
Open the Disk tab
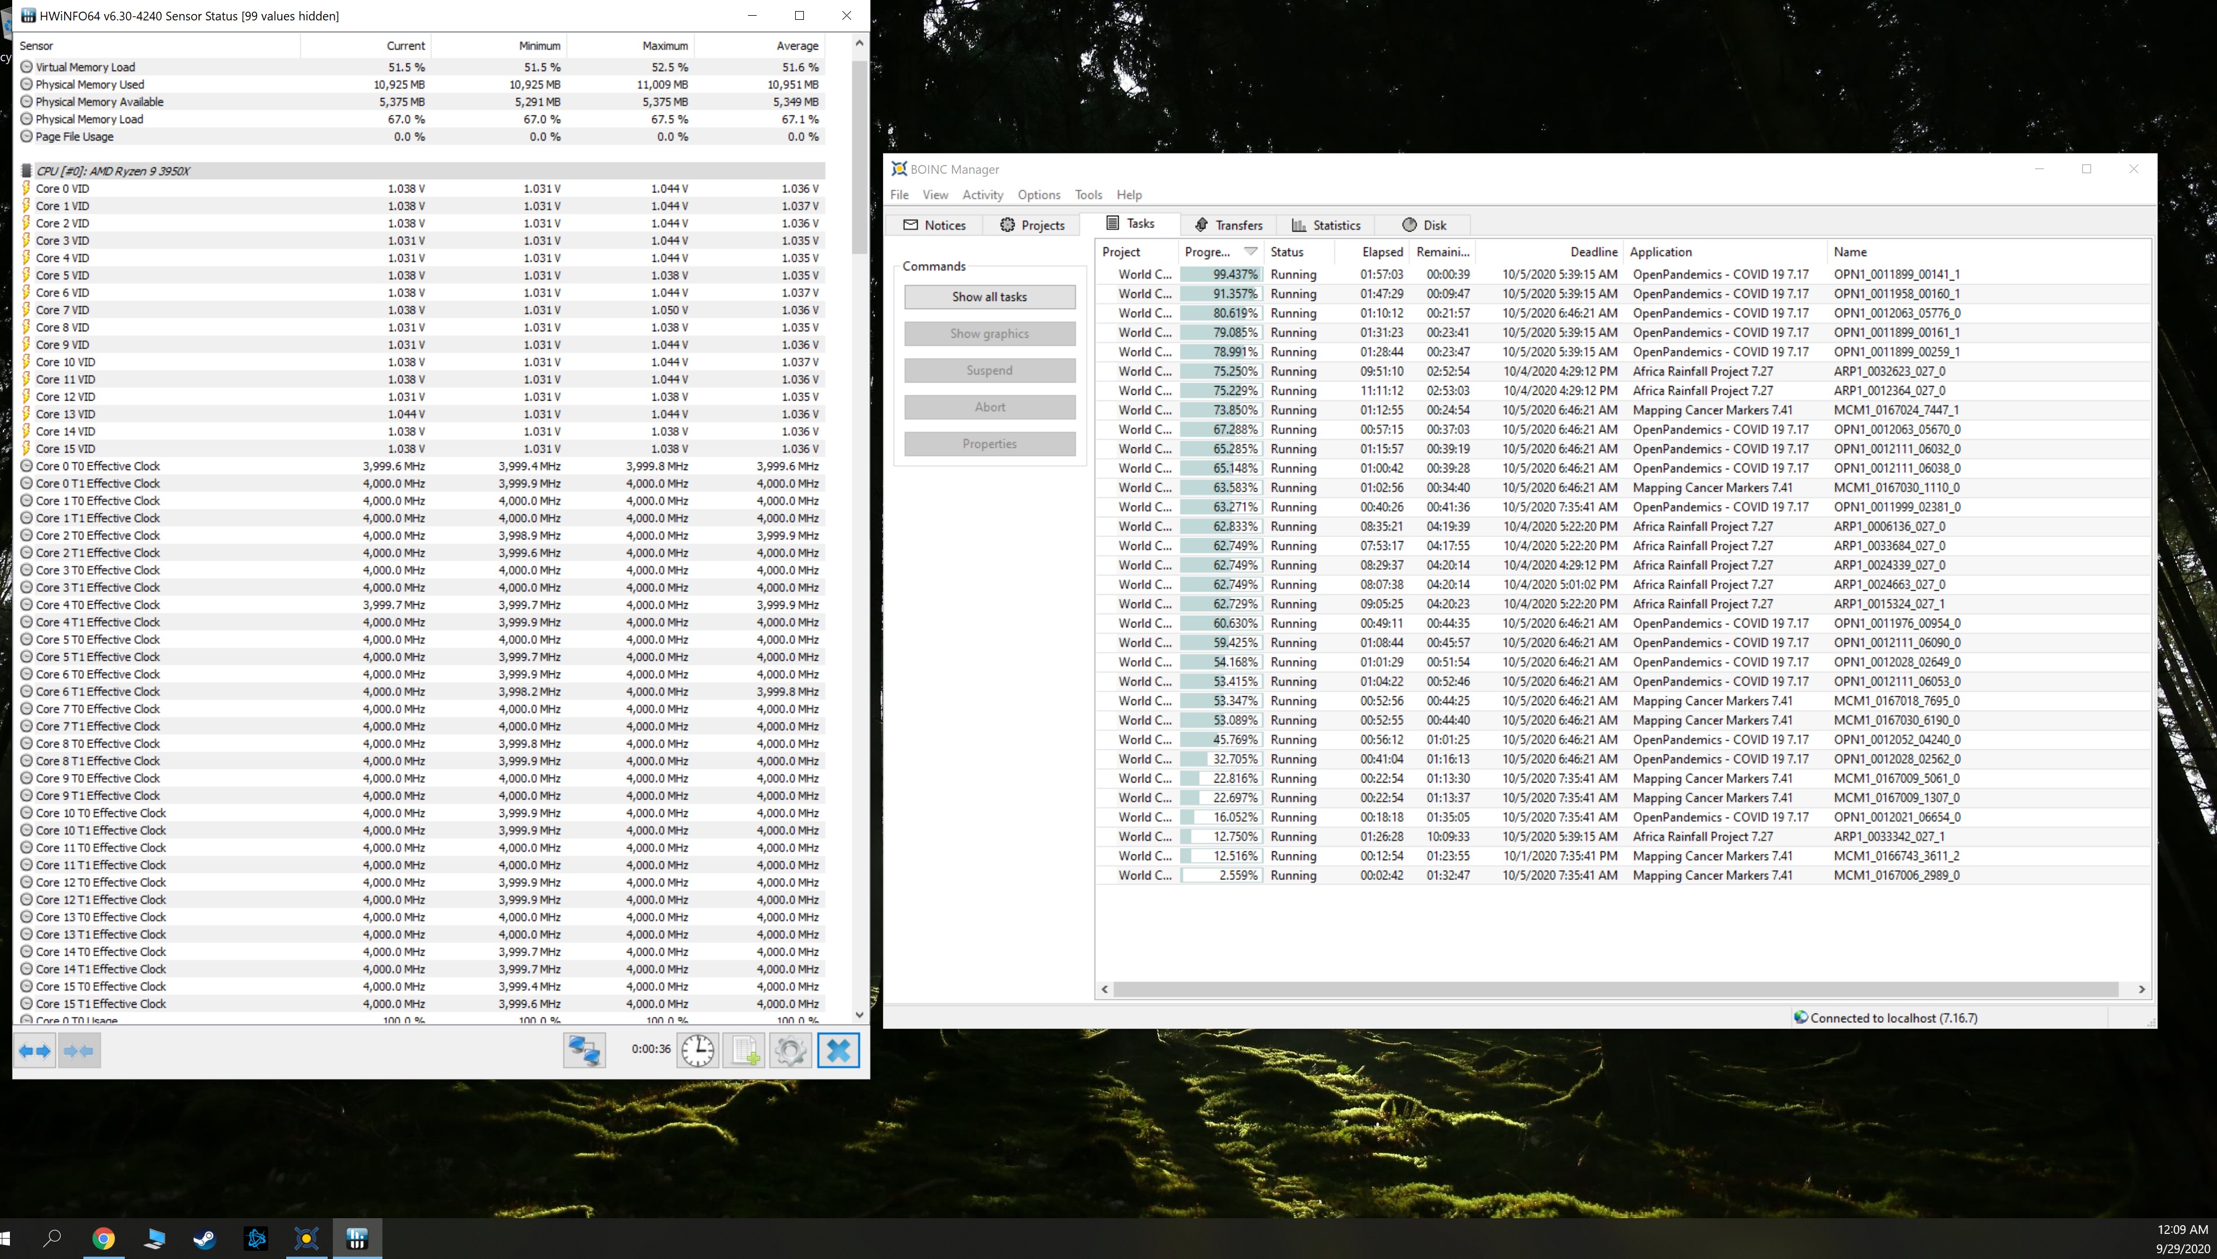tap(1424, 225)
